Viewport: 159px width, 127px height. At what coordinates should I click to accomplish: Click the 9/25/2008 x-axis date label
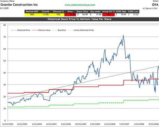(153, 124)
